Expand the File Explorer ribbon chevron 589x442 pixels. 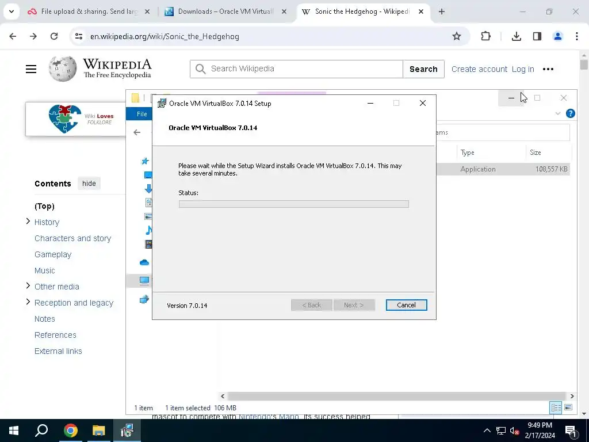pyautogui.click(x=558, y=113)
